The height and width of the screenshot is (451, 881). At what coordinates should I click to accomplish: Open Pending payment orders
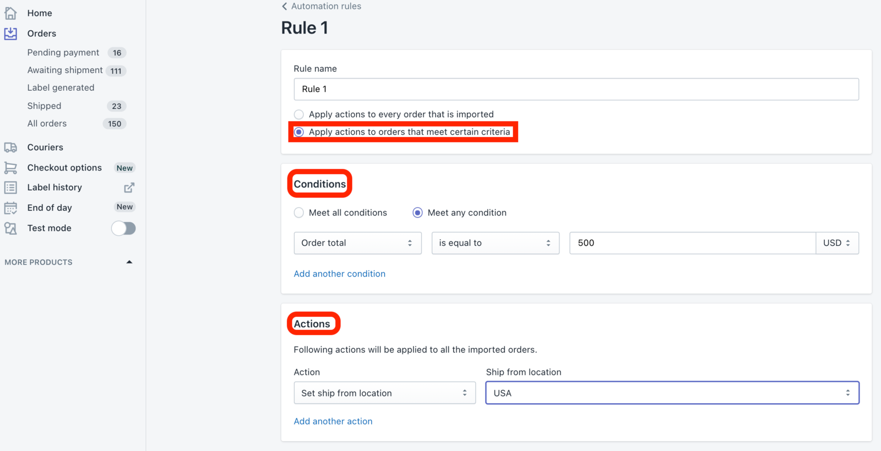pyautogui.click(x=63, y=53)
